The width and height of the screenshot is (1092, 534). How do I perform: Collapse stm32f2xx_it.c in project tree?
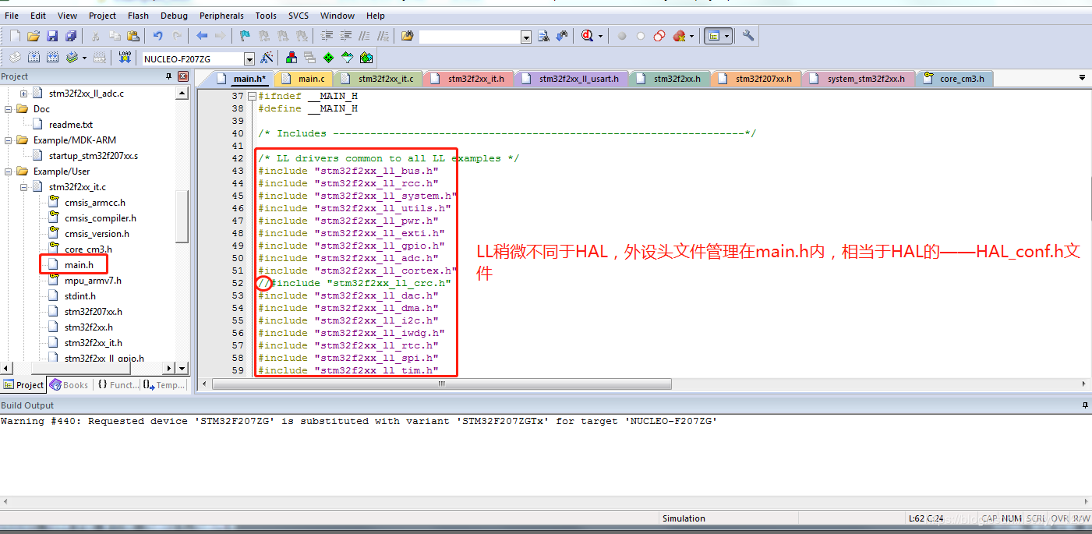click(x=23, y=187)
